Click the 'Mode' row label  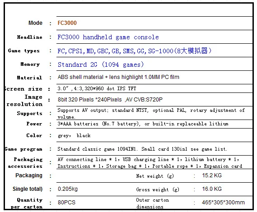coord(35,23)
